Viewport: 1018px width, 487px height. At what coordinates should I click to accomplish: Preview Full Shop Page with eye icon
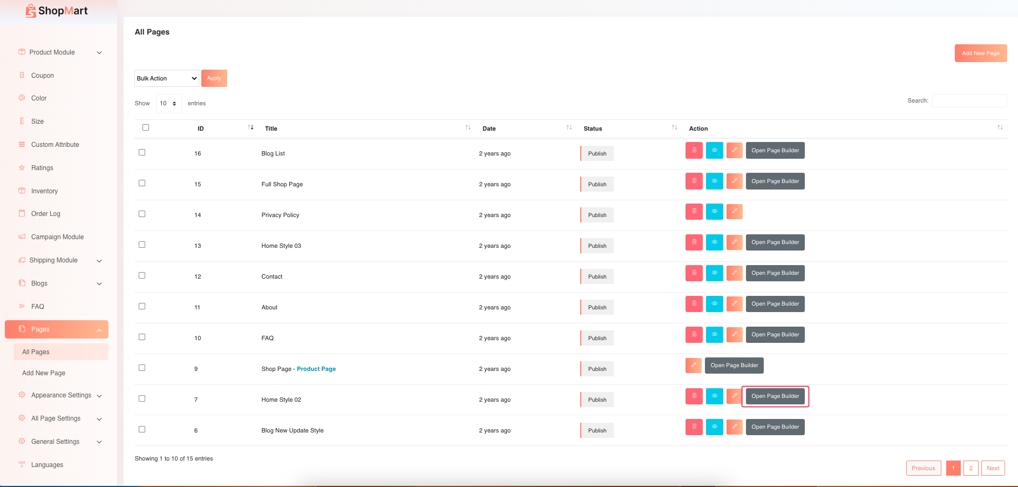pos(714,181)
